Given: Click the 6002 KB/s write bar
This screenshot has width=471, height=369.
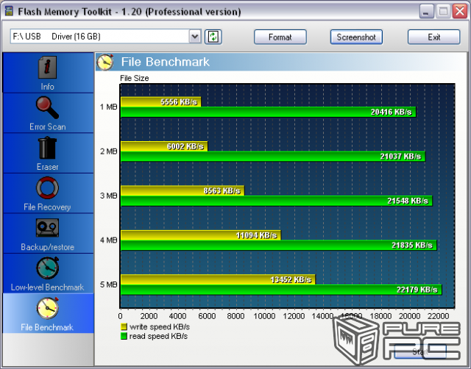Looking at the screenshot, I should [164, 146].
